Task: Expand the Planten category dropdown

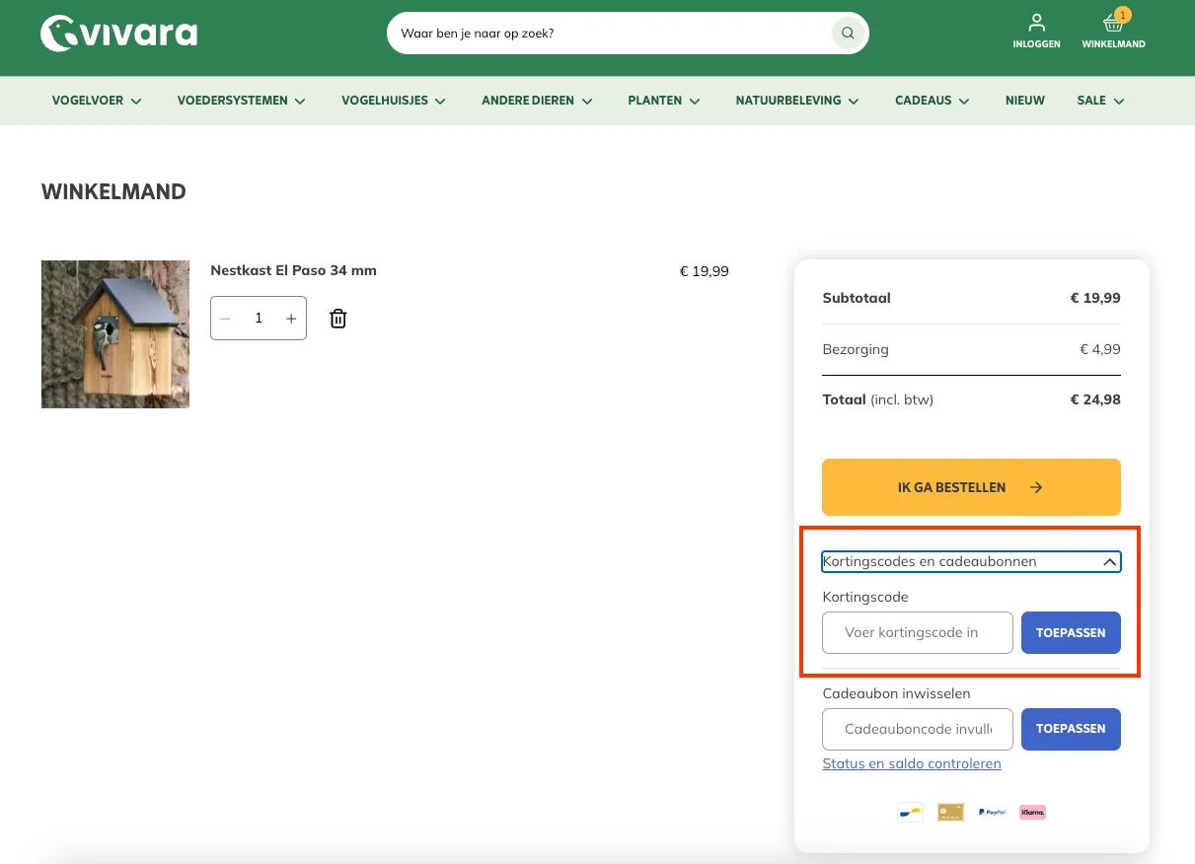Action: [663, 100]
